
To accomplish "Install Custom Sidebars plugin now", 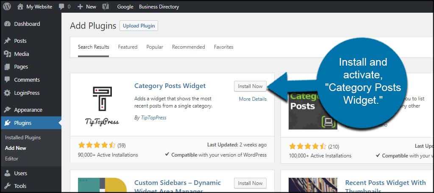I will (250, 183).
